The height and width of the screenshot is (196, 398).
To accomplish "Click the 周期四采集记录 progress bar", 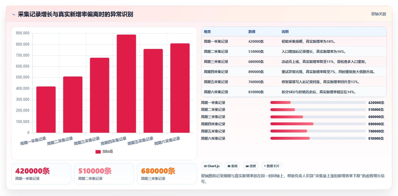I will pos(318,124).
